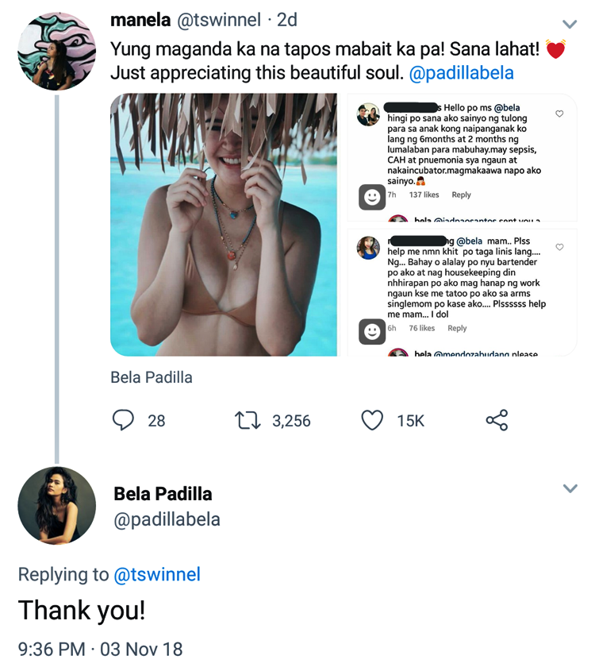Like the tweet with the heart icon
Viewport: 595px width, 671px height.
point(372,420)
